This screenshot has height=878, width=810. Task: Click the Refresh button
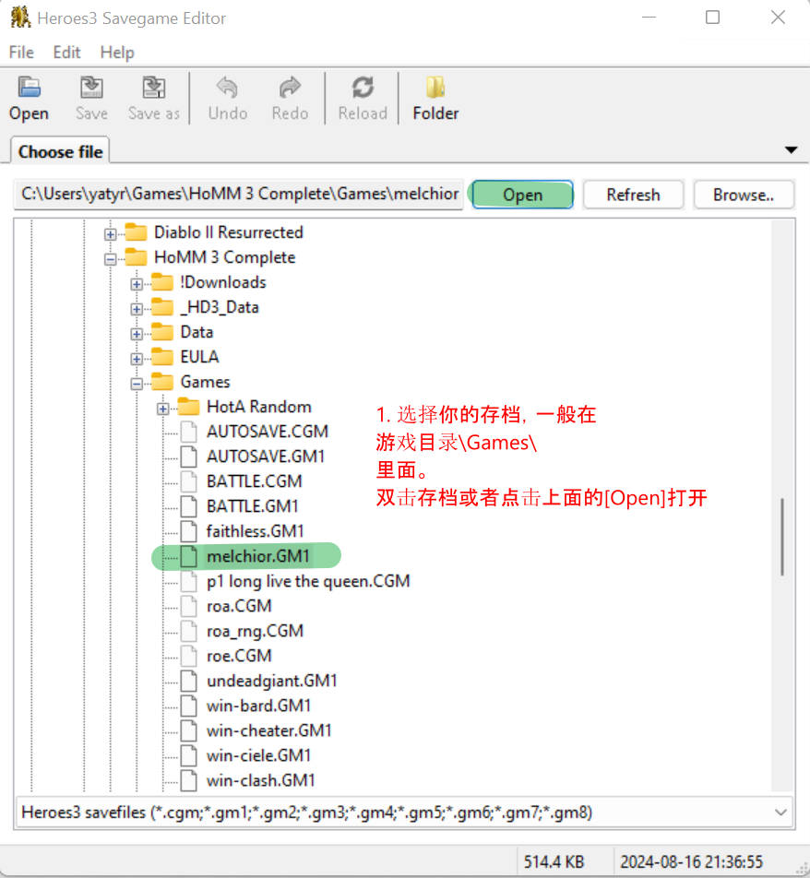click(633, 195)
